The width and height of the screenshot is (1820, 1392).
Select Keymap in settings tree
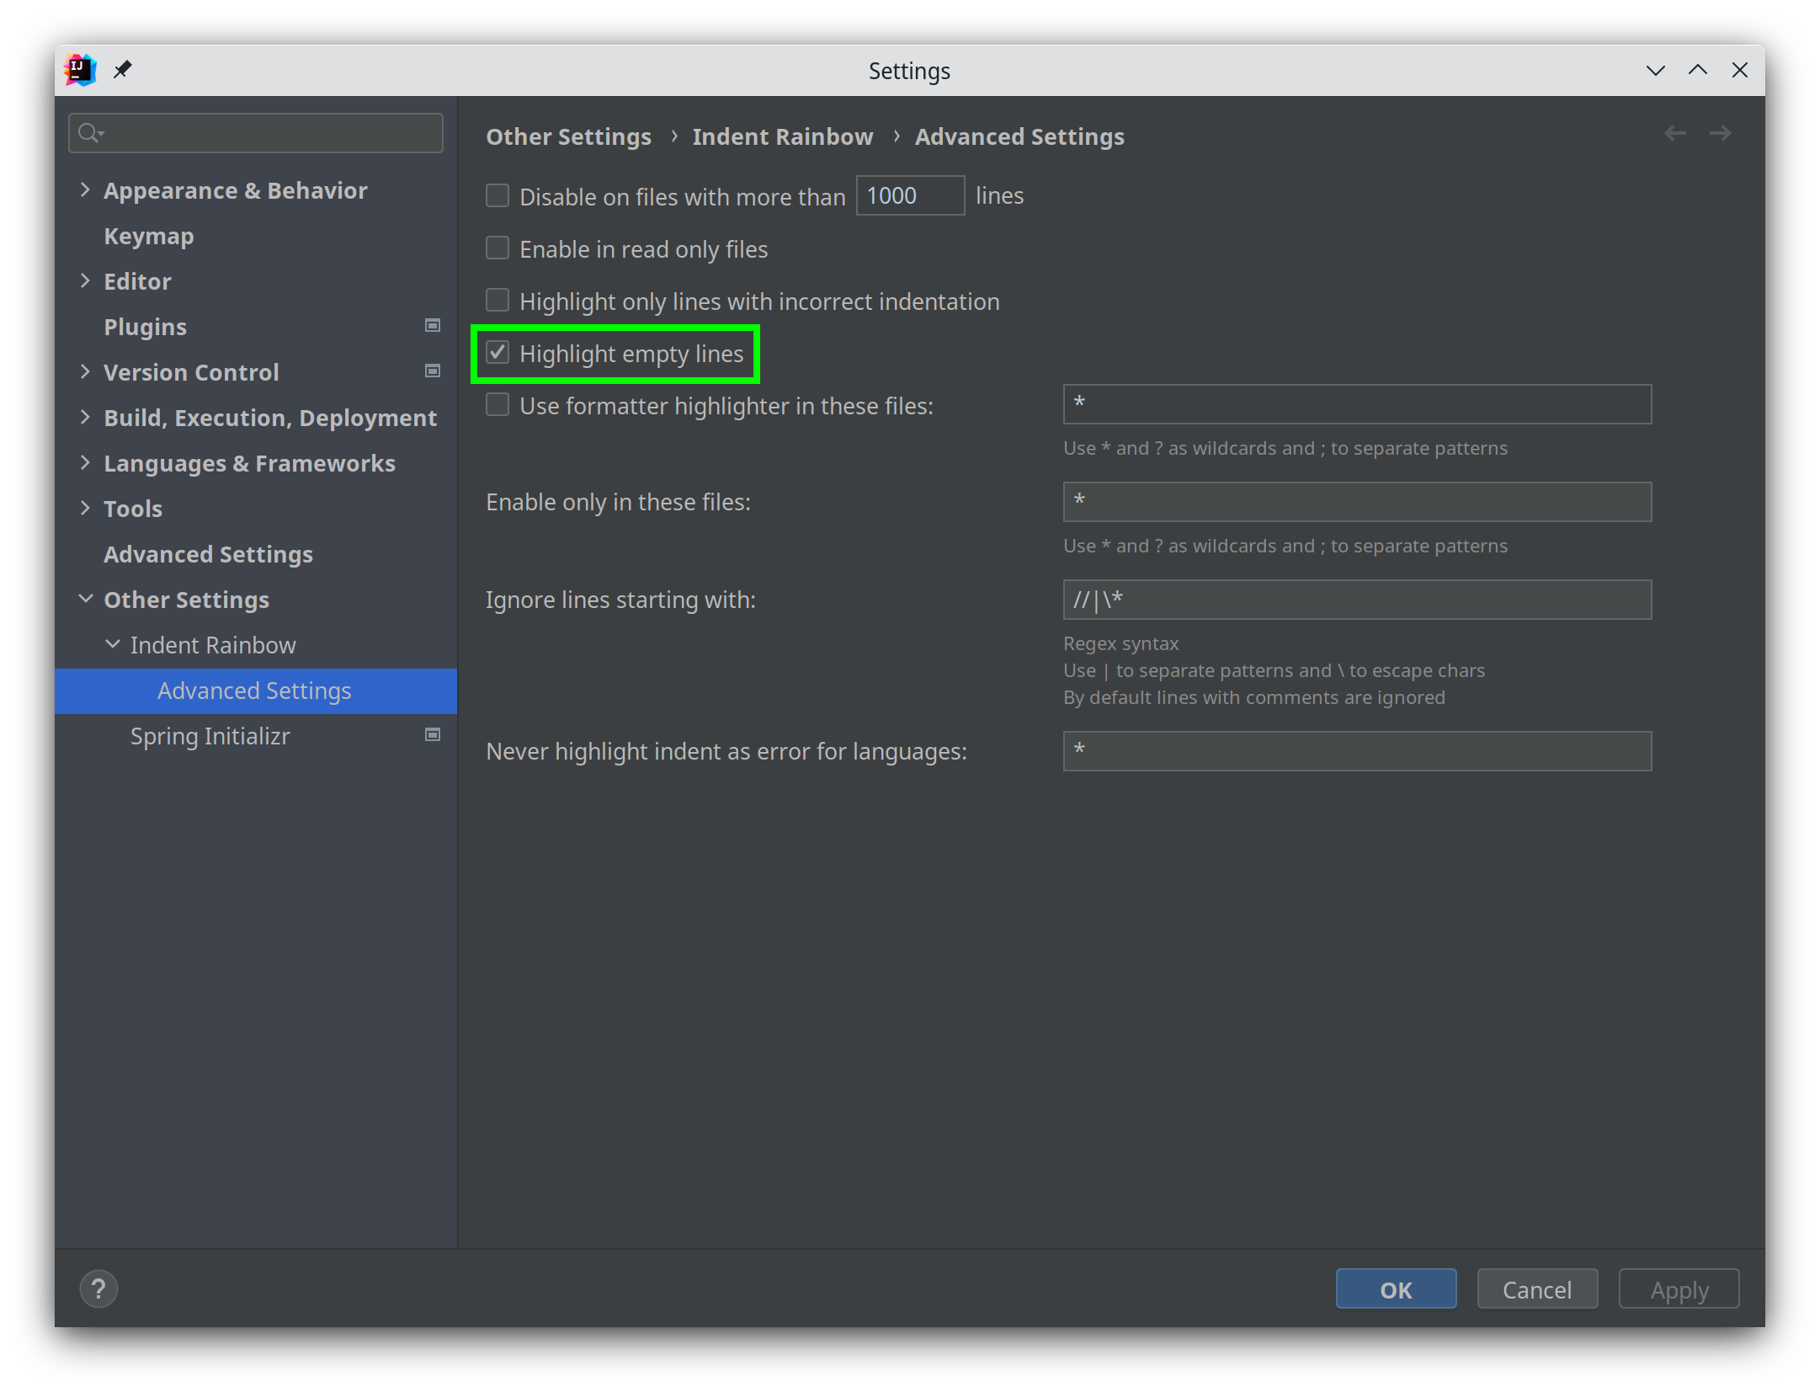coord(149,236)
